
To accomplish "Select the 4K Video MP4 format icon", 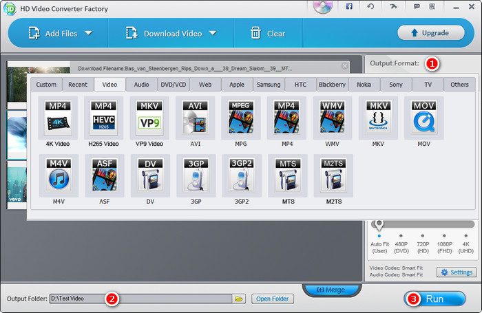I will tap(58, 118).
